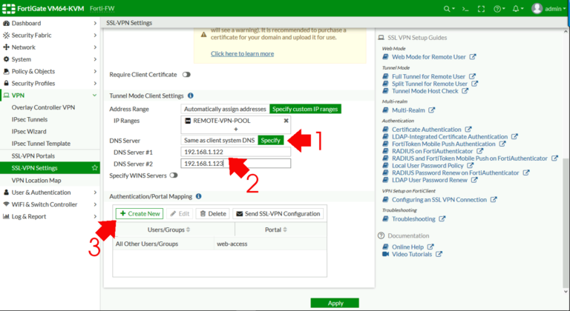
Task: Open external link icon next to Troubleshooting
Action: (x=442, y=219)
